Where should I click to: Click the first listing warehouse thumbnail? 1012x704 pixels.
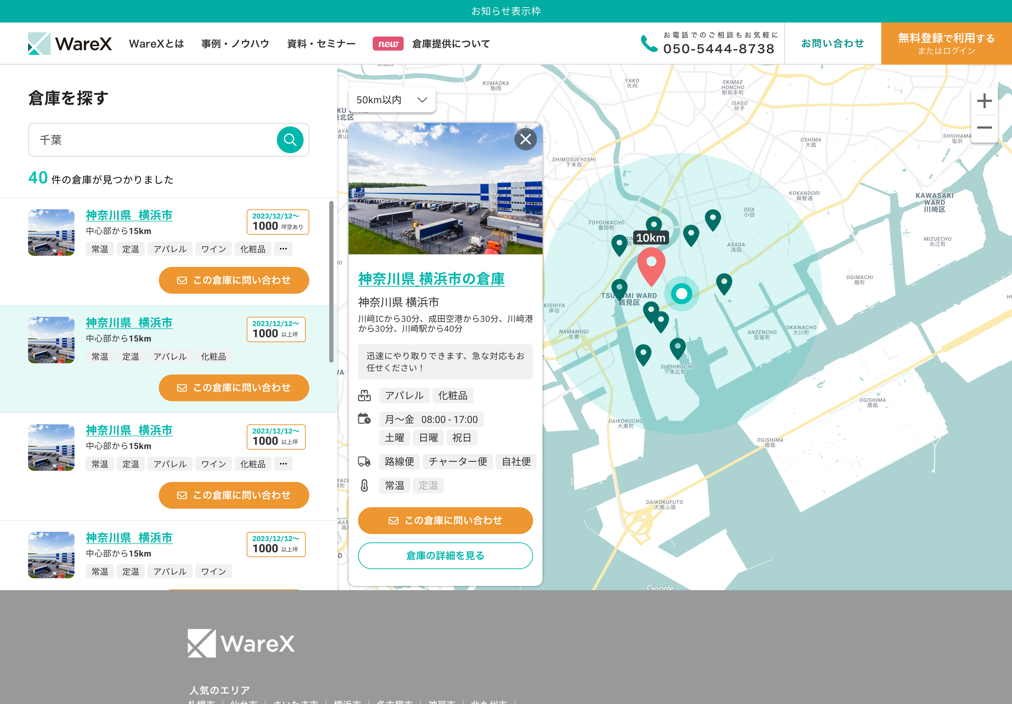(x=51, y=232)
